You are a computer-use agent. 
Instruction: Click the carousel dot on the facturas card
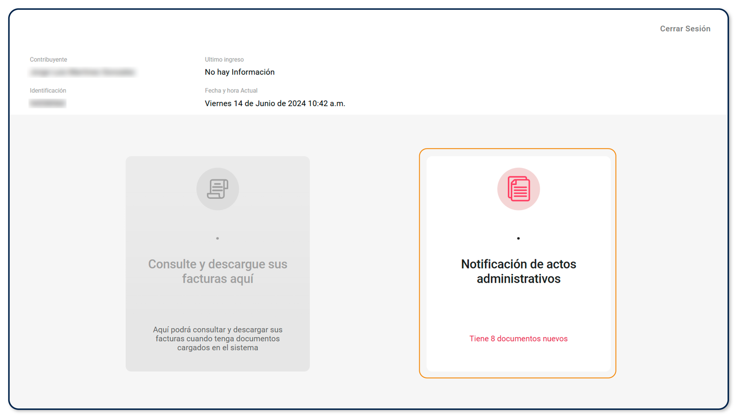pyautogui.click(x=218, y=238)
